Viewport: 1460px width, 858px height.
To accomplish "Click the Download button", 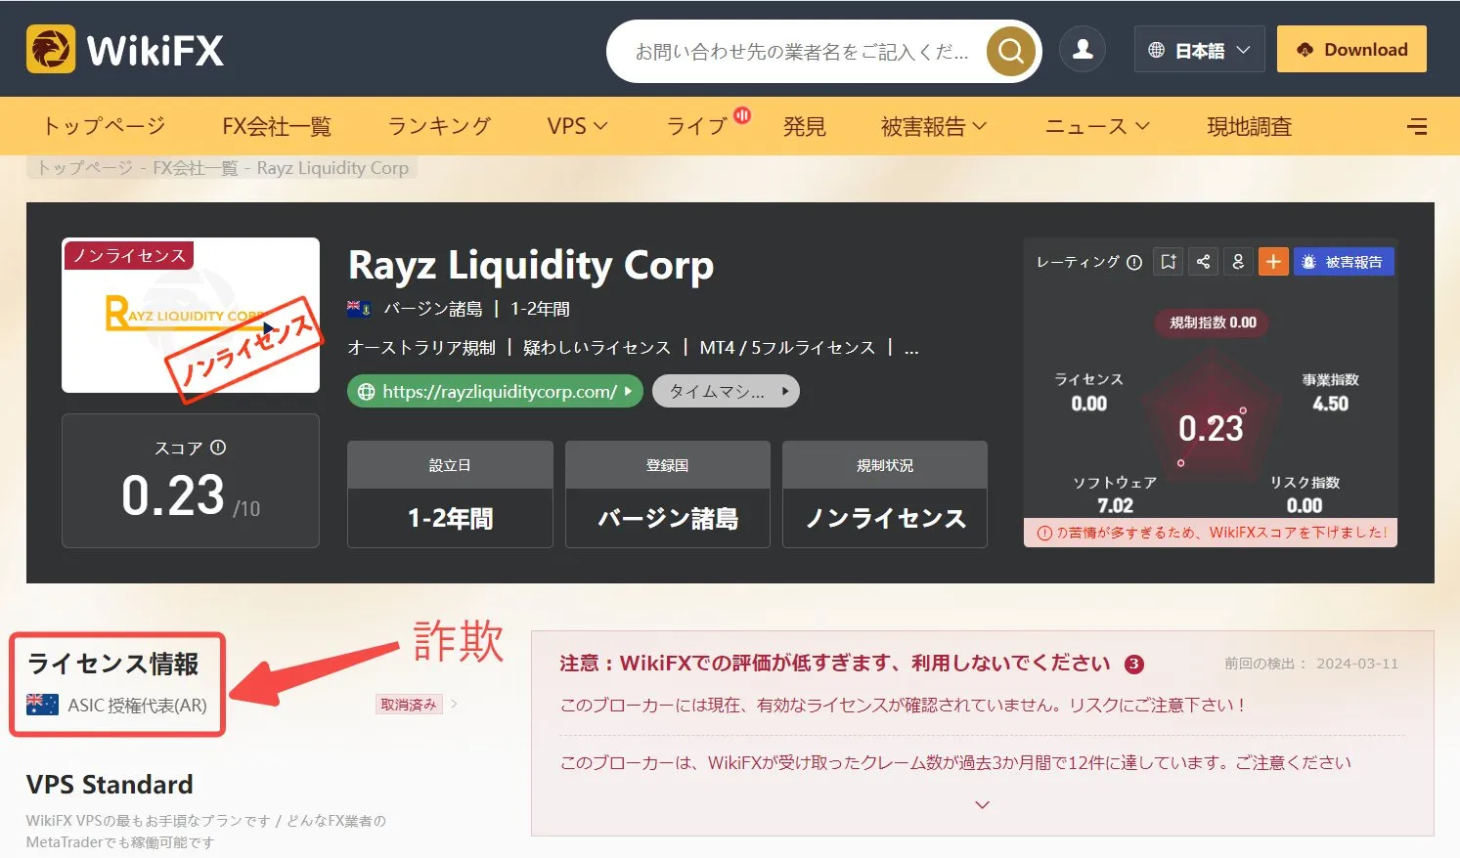I will 1351,50.
